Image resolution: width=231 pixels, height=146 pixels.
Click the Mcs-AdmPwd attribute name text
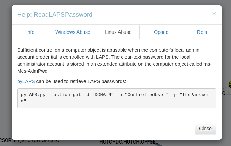tap(33, 71)
